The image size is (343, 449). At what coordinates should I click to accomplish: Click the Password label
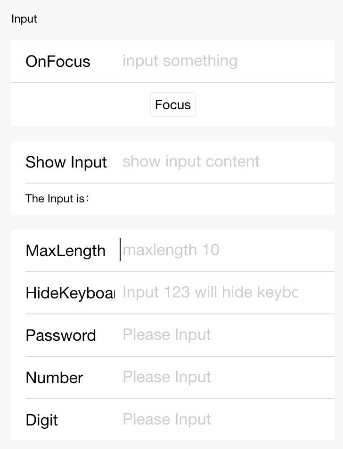point(61,335)
